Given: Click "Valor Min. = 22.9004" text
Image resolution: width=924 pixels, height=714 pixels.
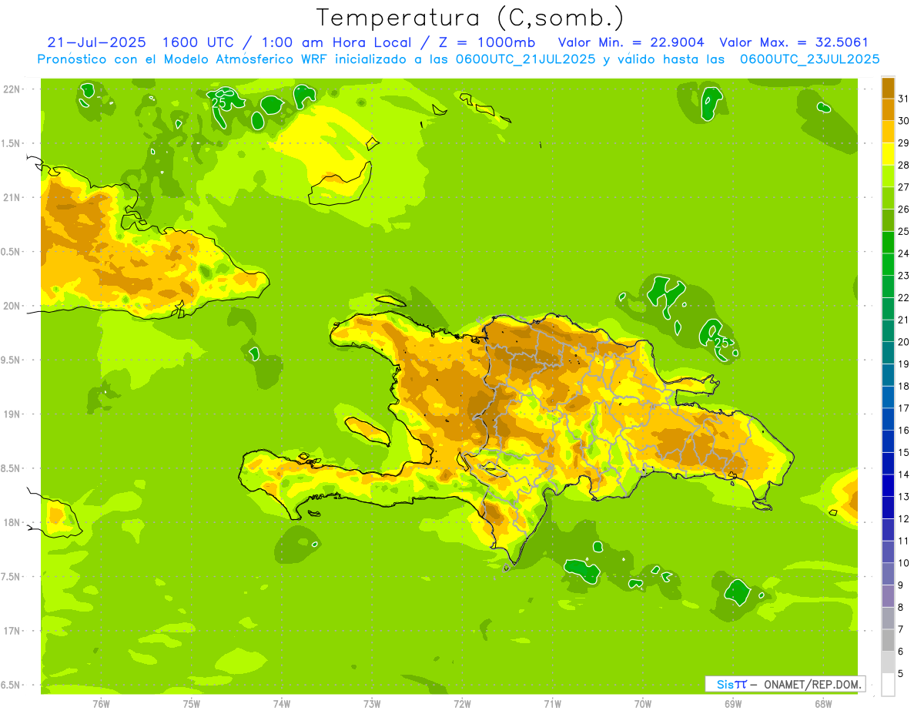Looking at the screenshot, I should [631, 42].
